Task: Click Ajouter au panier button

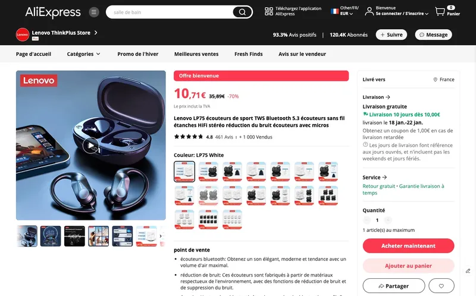Action: [408, 266]
